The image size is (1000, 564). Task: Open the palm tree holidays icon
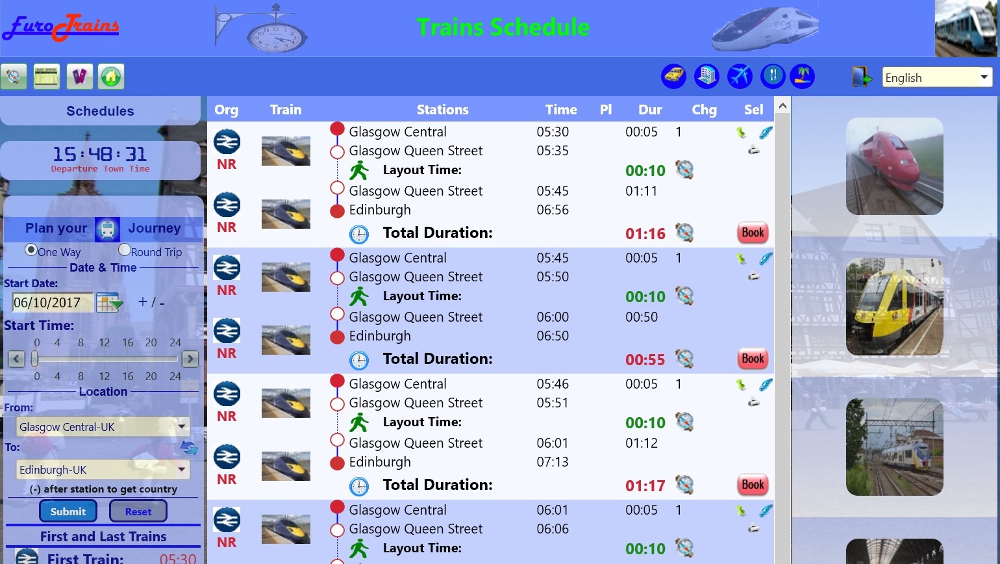pos(803,76)
